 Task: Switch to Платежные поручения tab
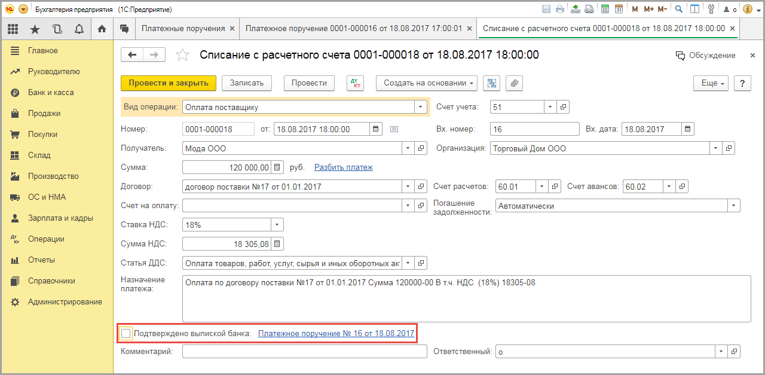[183, 29]
